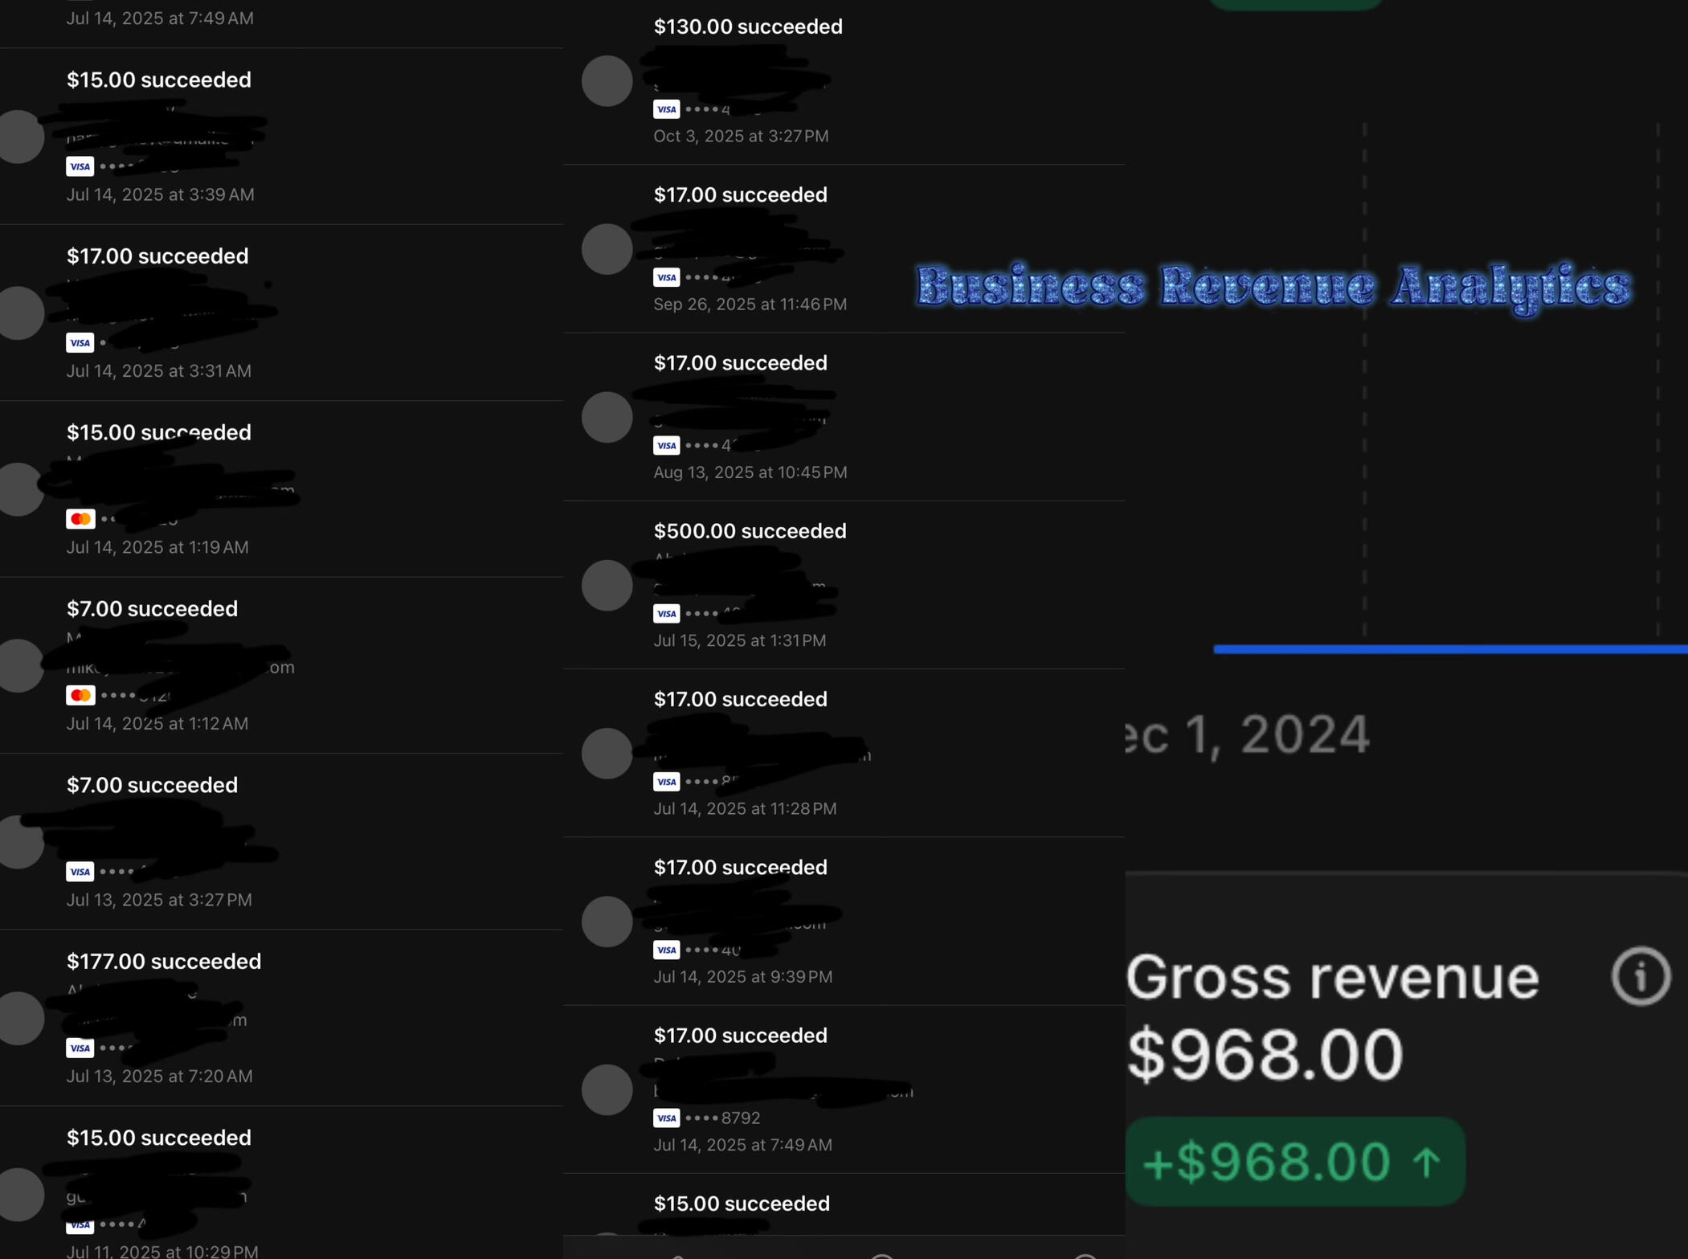1688x1259 pixels.
Task: Click avatar circle of $500.00 payment
Action: click(x=607, y=585)
